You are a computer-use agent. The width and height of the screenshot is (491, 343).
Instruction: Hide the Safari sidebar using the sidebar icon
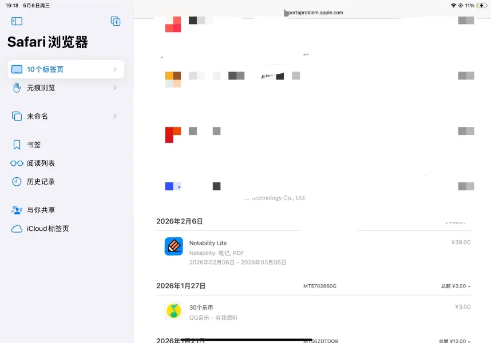click(17, 21)
